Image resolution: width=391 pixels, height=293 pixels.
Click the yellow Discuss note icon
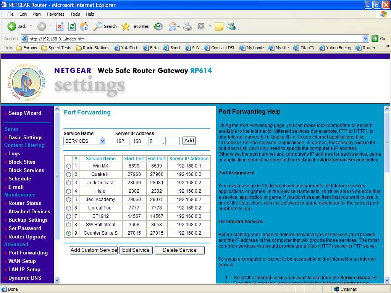coord(219,26)
